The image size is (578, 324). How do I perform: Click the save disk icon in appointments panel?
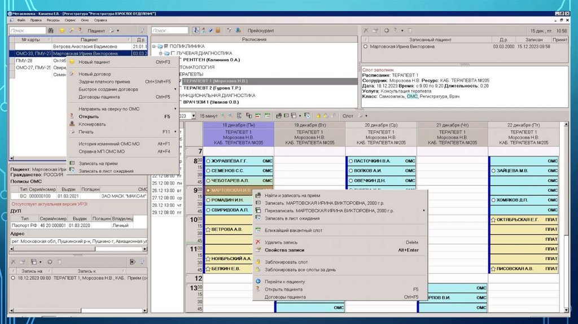coord(34,262)
